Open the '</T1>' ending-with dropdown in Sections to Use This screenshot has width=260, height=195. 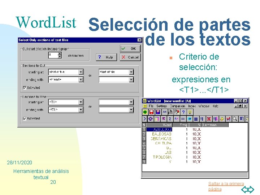coord(81,110)
